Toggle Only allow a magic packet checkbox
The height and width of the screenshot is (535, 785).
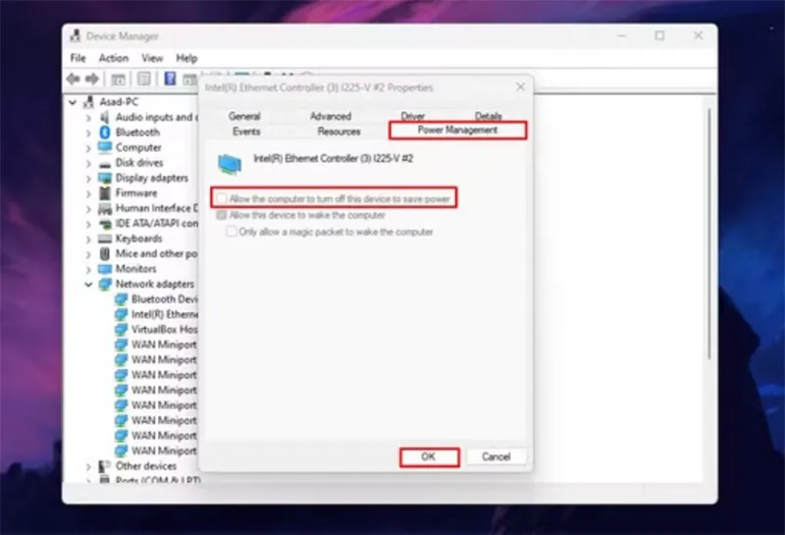coord(231,232)
